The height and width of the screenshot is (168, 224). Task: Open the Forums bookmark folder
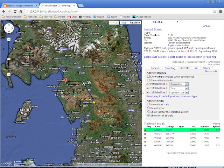[x=60, y=17]
